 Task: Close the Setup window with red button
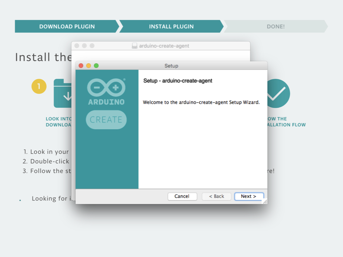tap(81, 66)
